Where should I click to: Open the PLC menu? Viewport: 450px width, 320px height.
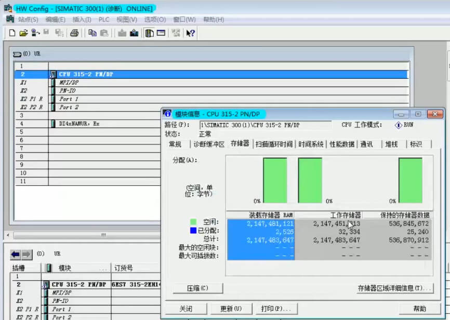tap(104, 20)
